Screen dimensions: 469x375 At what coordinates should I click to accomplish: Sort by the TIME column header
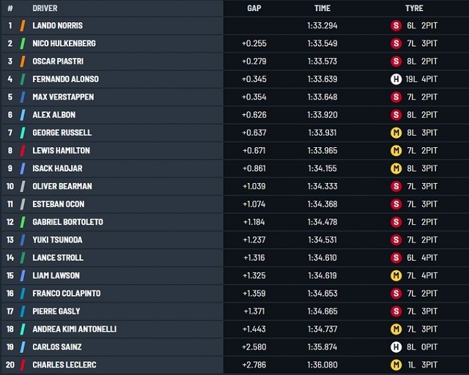[322, 8]
